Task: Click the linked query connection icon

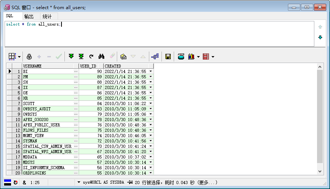Action: (155, 57)
